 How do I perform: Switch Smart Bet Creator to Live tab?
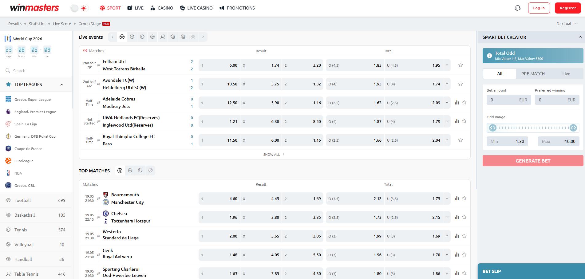click(566, 74)
